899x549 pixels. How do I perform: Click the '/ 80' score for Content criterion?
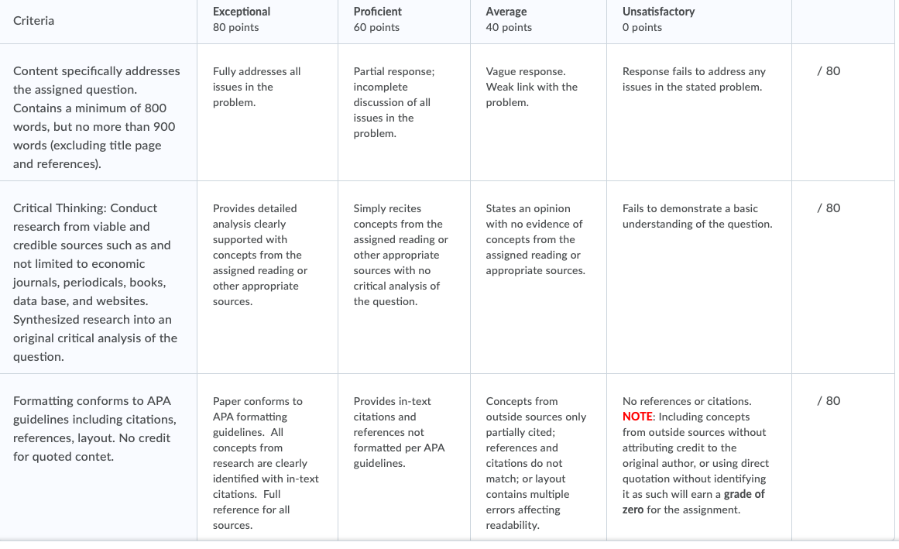[x=829, y=71]
